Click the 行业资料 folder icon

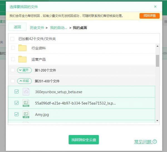22,48
